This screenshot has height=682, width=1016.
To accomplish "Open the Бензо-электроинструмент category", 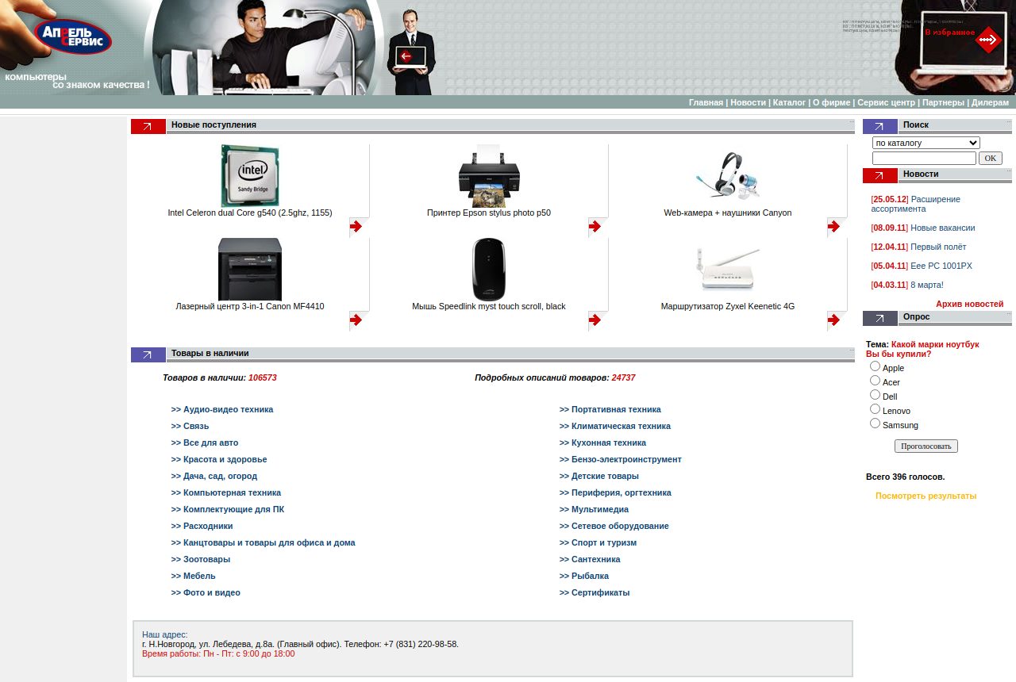I will coord(621,459).
